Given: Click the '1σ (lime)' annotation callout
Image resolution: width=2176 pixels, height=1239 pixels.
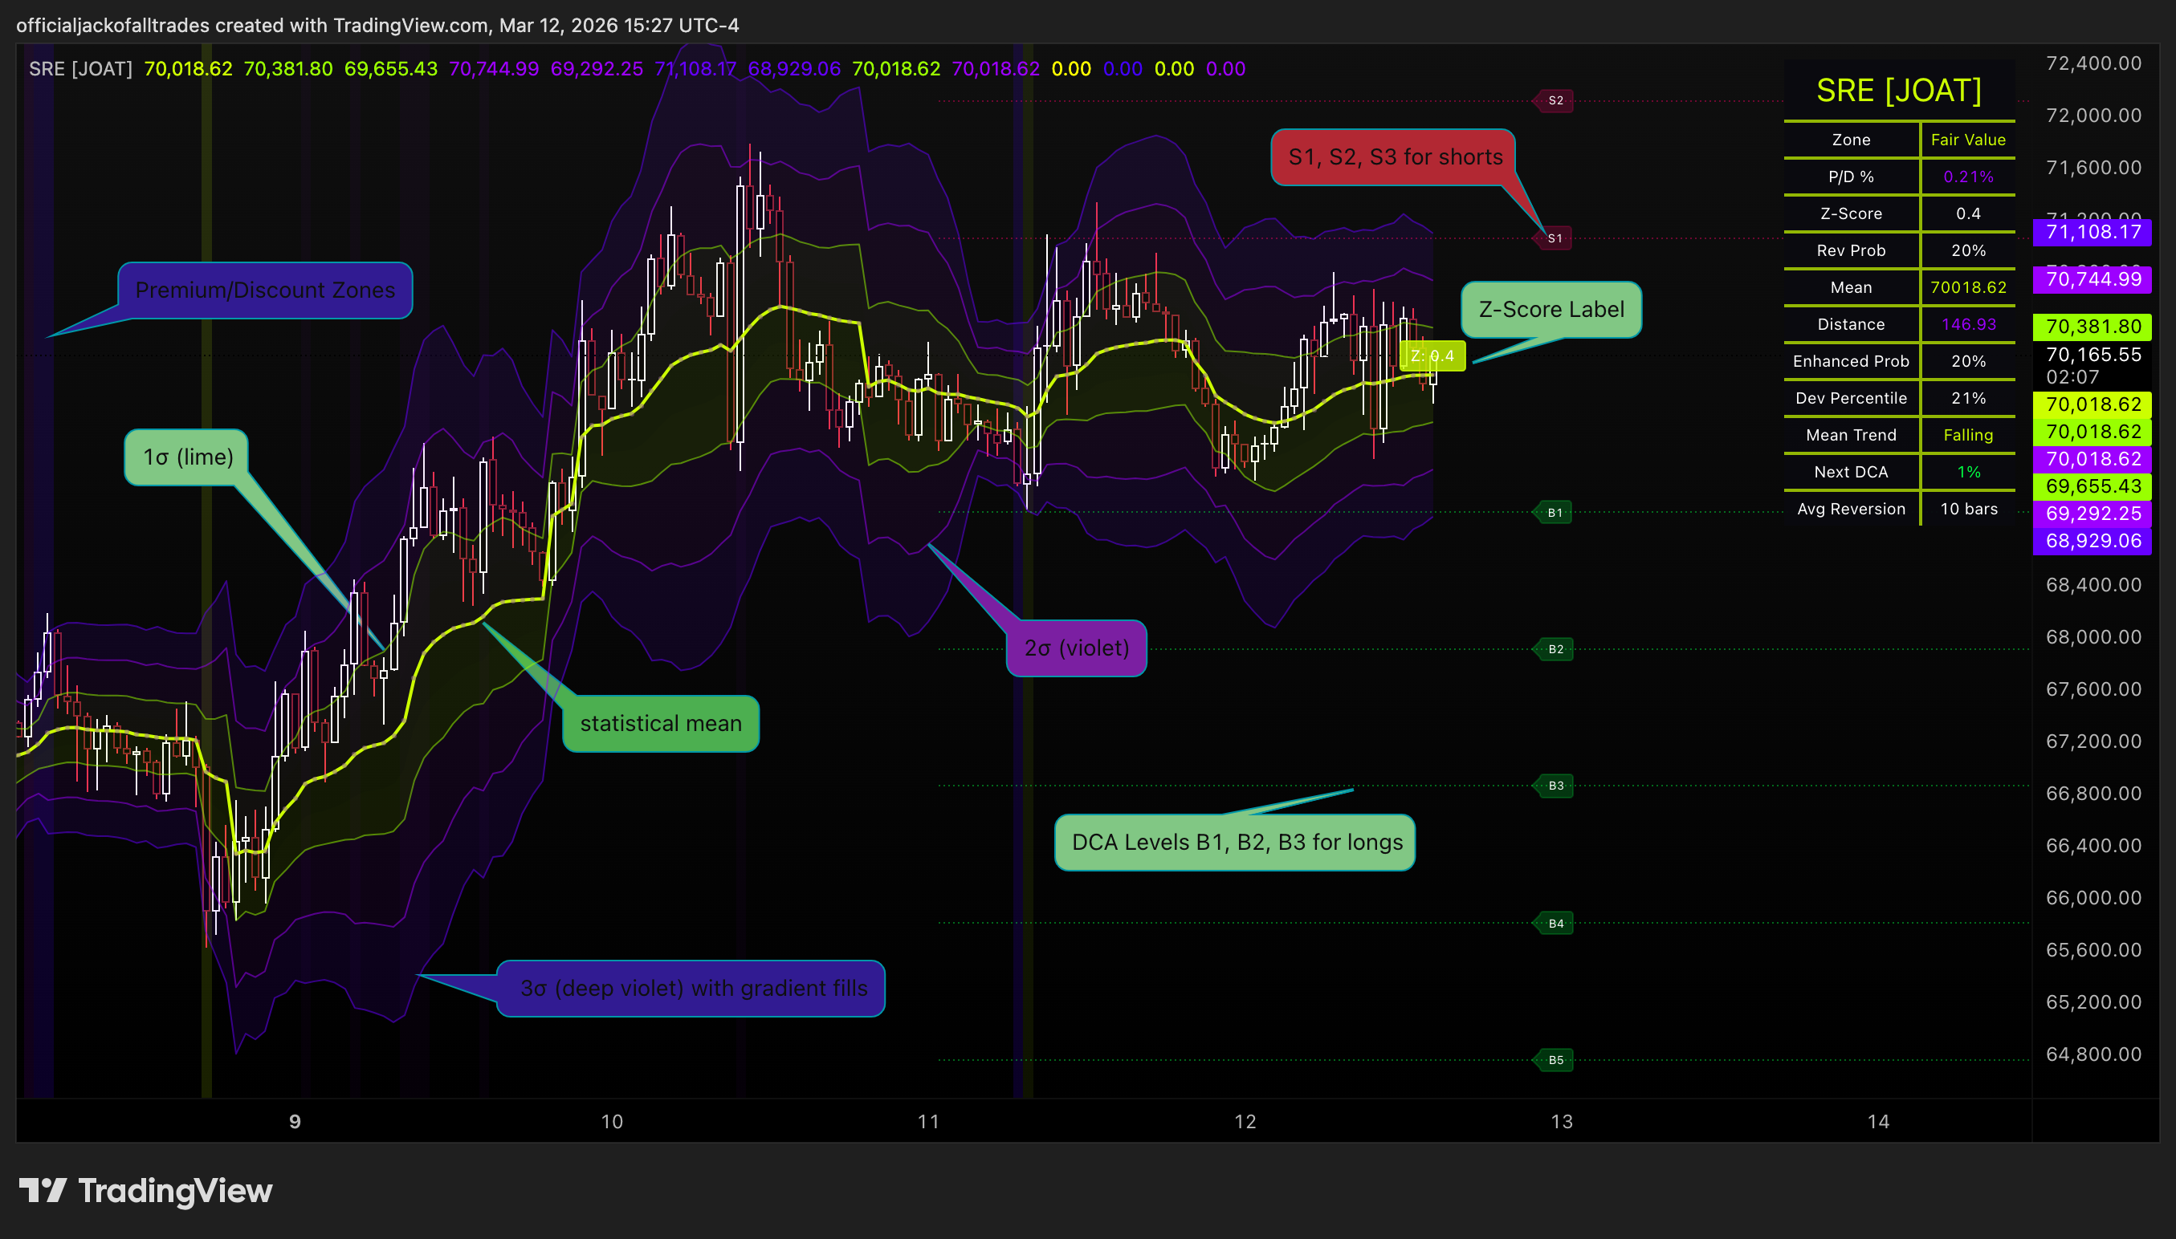Looking at the screenshot, I should pos(187,458).
